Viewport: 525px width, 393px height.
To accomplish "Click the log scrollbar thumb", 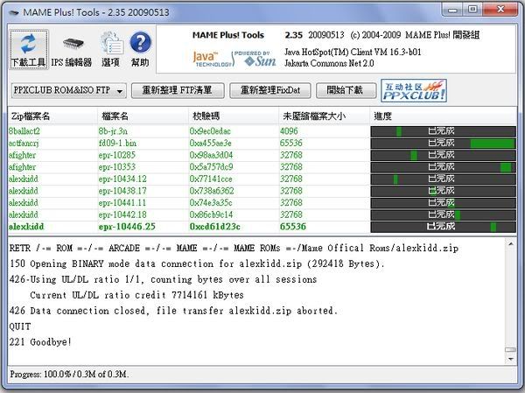I will coord(511,350).
